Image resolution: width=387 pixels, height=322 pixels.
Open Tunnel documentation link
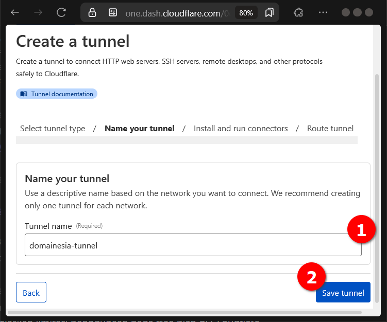[x=57, y=94]
